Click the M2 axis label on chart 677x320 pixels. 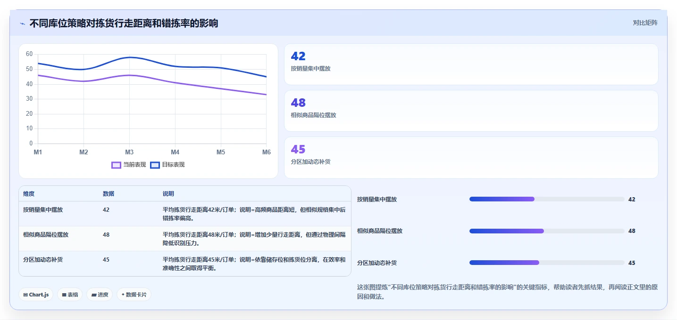84,152
